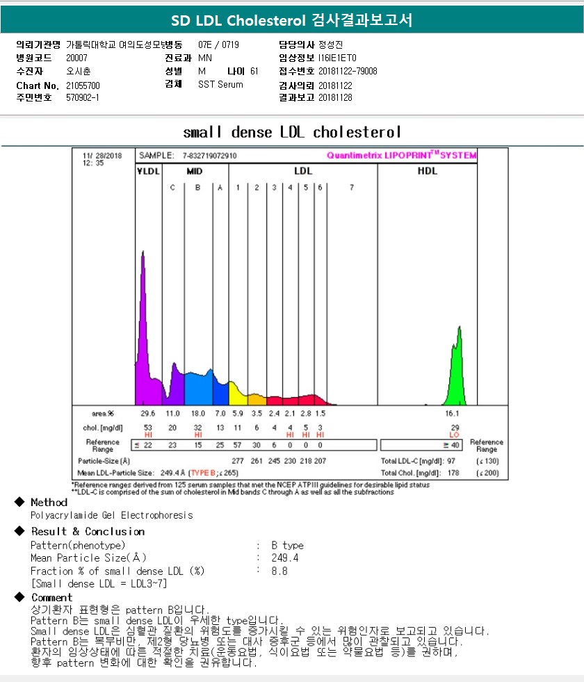
Task: Click the 'small dense LDL cholesterol' heading
Action: tap(292, 132)
